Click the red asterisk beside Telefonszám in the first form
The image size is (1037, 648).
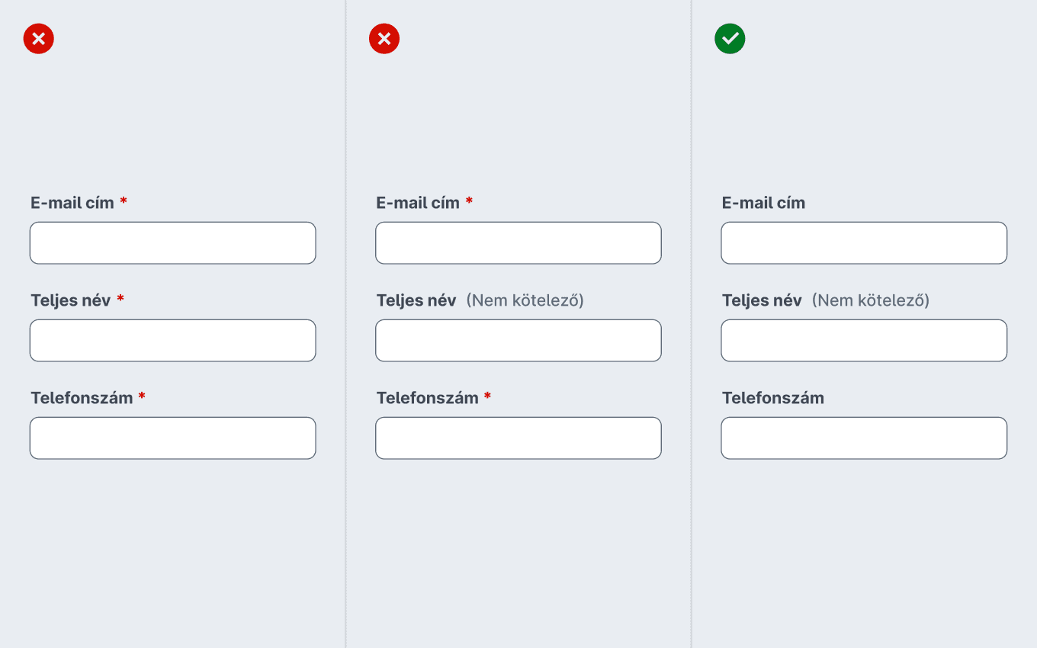tap(142, 396)
